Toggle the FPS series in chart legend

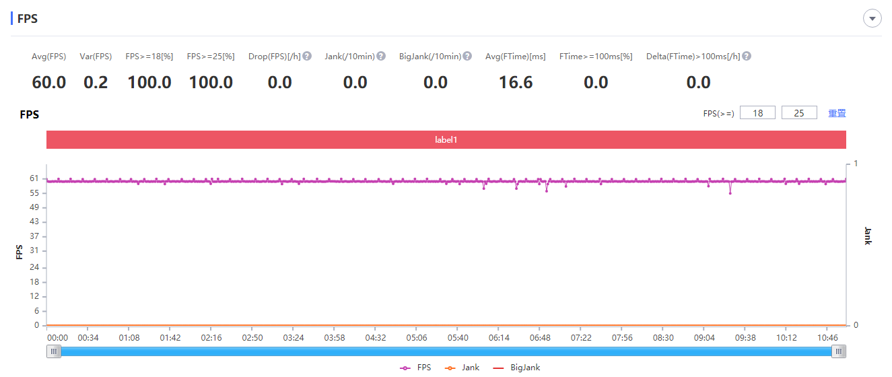coord(415,368)
